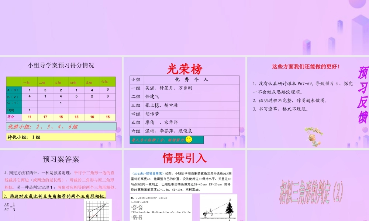The width and height of the screenshot is (369, 221).
Task: Click score 17 in the 得分 row
Action: 45,117
